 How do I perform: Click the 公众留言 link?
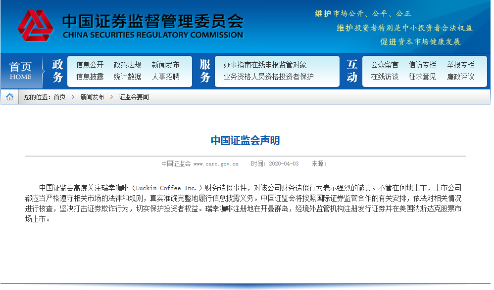point(385,65)
